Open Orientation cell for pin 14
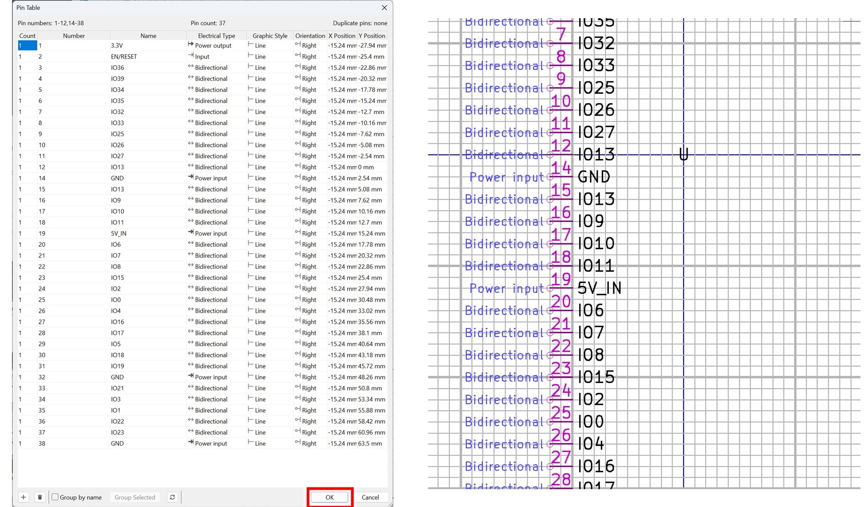 point(309,178)
